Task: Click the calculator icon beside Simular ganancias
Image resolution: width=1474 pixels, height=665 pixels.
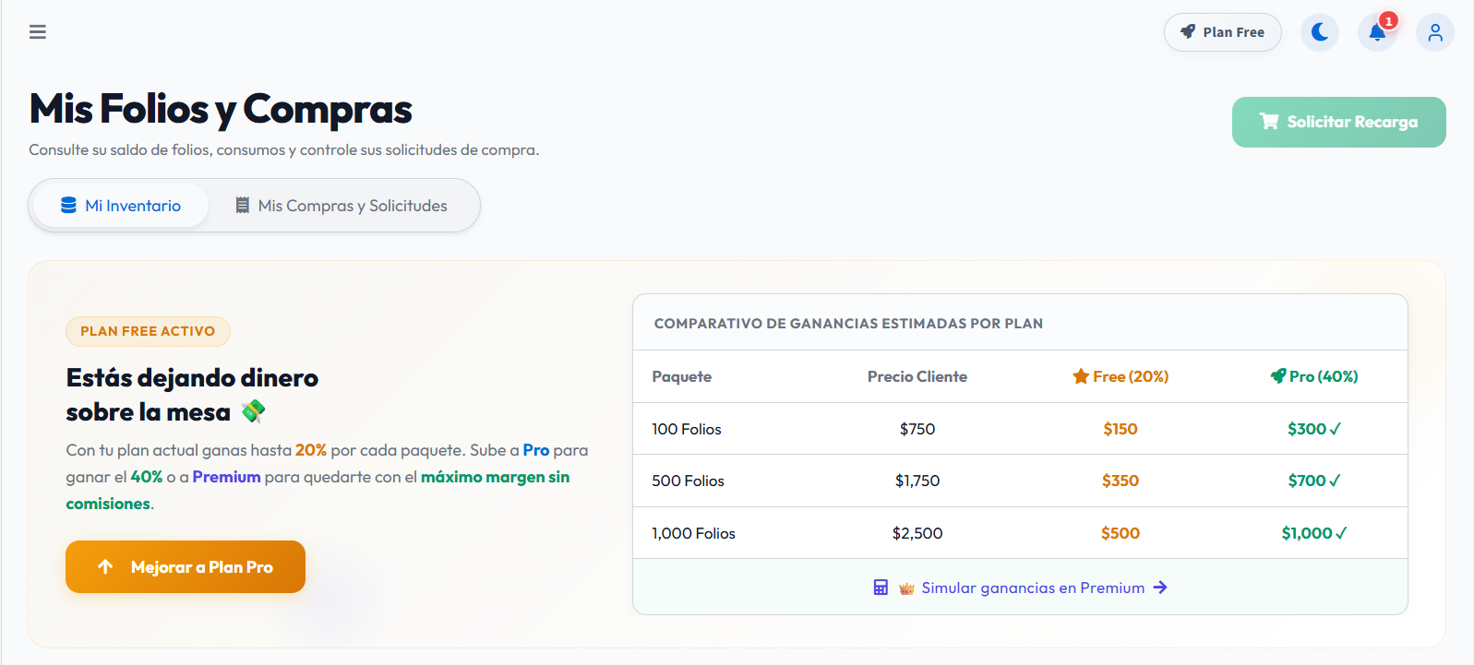Action: [x=881, y=588]
